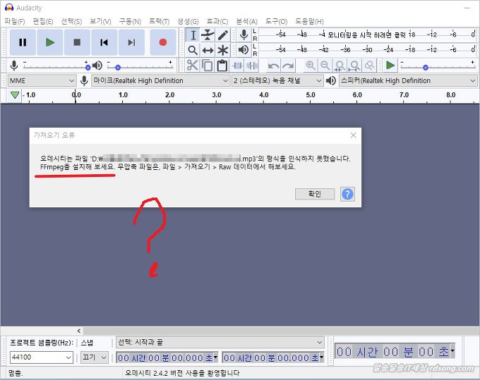This screenshot has height=380, width=480.
Task: Select the Envelope tool
Action: (x=208, y=35)
